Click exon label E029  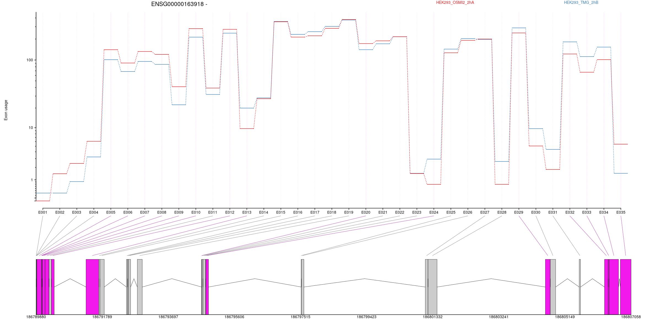[519, 212]
